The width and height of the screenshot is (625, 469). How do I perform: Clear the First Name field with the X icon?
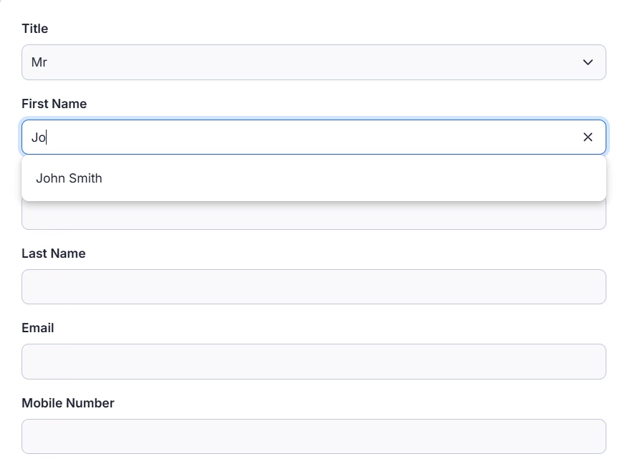(x=588, y=137)
